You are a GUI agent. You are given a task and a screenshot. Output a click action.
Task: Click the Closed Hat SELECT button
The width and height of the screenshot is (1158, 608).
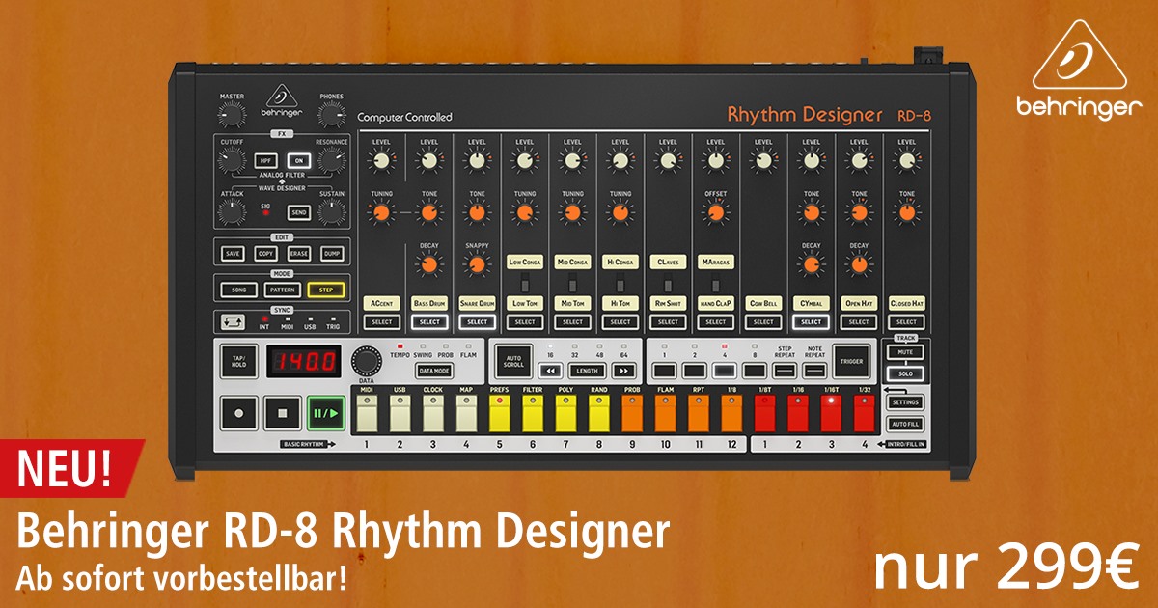pos(906,321)
